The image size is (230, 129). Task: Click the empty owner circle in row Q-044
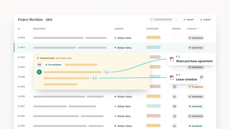click(175, 38)
